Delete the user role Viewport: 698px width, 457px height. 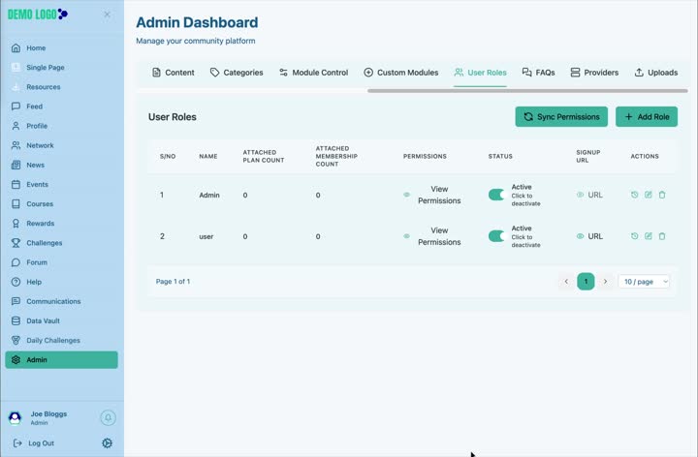[x=662, y=236]
